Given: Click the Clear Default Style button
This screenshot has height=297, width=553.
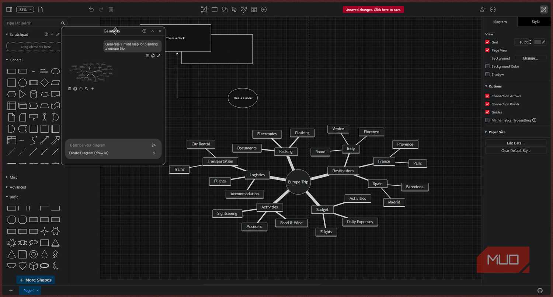Looking at the screenshot, I should click(x=515, y=151).
